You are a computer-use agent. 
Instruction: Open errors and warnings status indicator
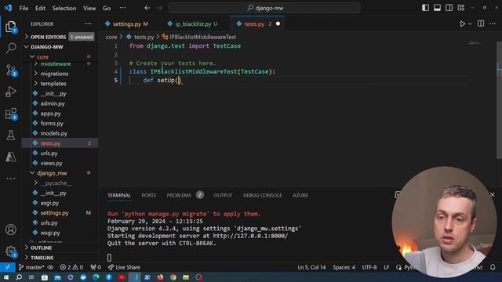[x=71, y=267]
